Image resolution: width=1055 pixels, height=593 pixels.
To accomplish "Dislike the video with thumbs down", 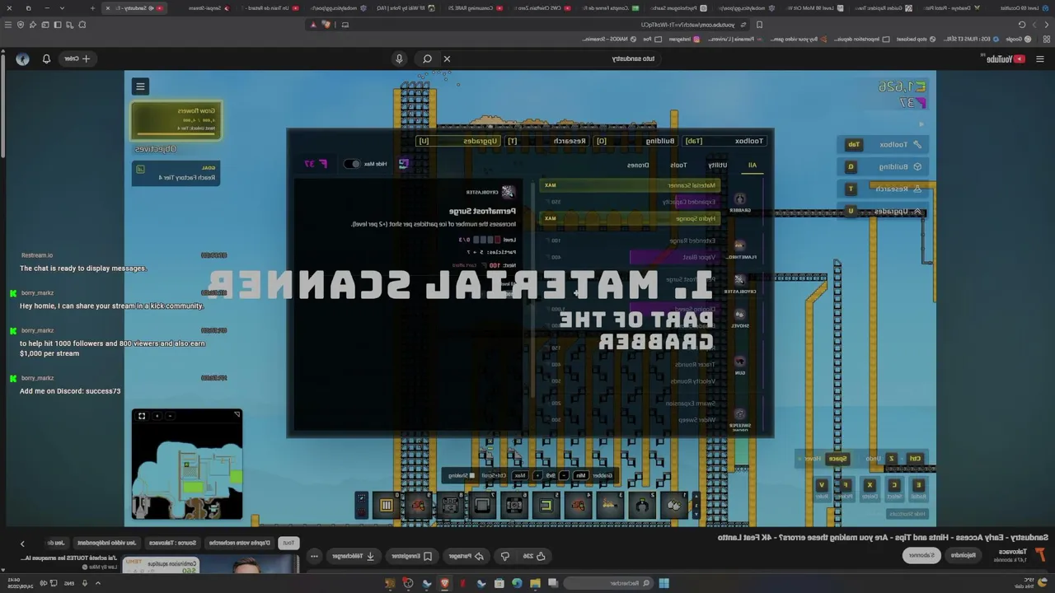I will pos(505,556).
